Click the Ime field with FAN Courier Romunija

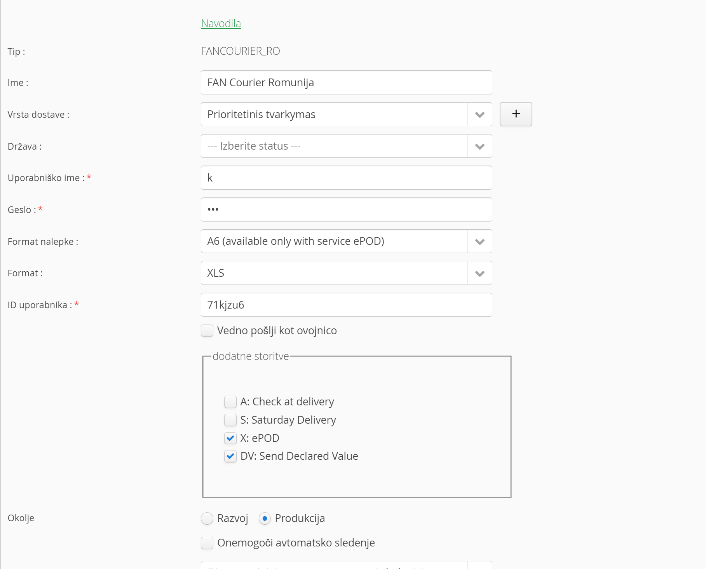click(x=346, y=82)
